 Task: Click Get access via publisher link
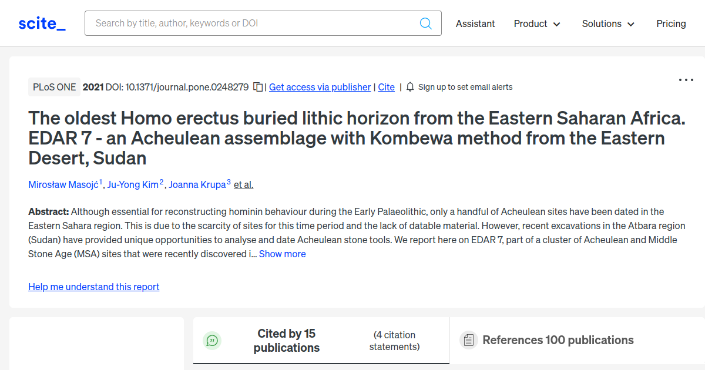click(x=320, y=87)
